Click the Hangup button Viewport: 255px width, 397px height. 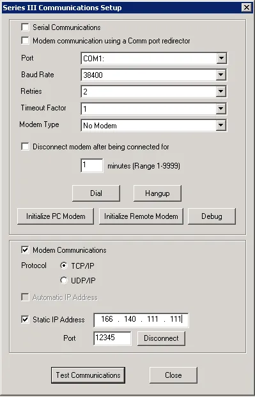(x=157, y=193)
